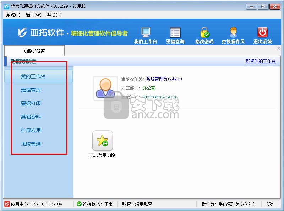Select 系统管理 in the navigation sidebar
The image size is (284, 211).
[31, 144]
